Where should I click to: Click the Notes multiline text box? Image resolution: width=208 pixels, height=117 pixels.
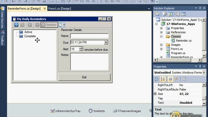(89, 61)
